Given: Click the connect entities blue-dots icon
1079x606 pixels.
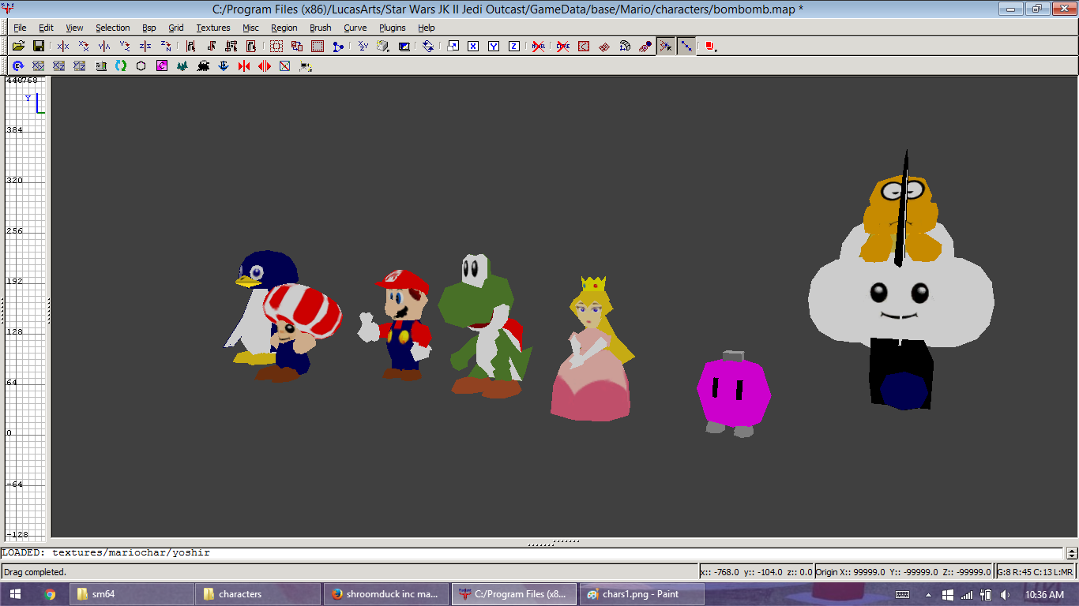Looking at the screenshot, I should (x=338, y=47).
